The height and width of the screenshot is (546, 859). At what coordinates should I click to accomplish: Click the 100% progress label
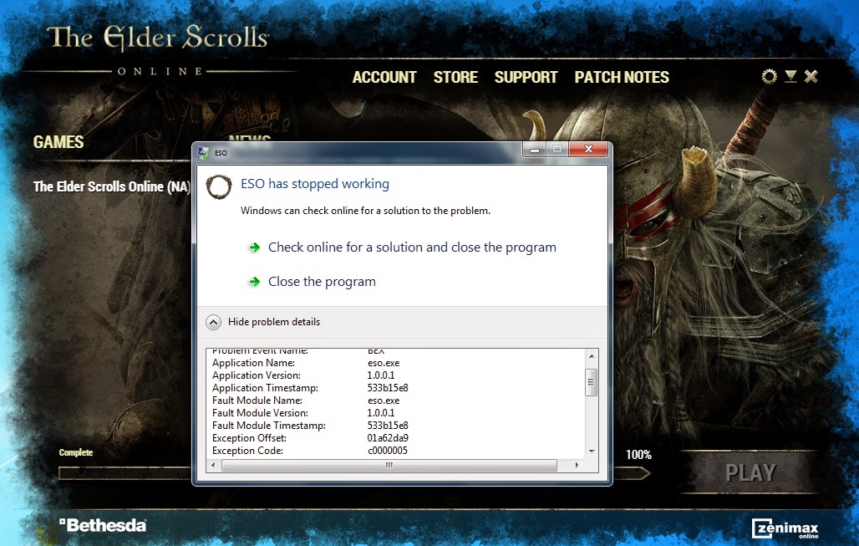pyautogui.click(x=638, y=455)
